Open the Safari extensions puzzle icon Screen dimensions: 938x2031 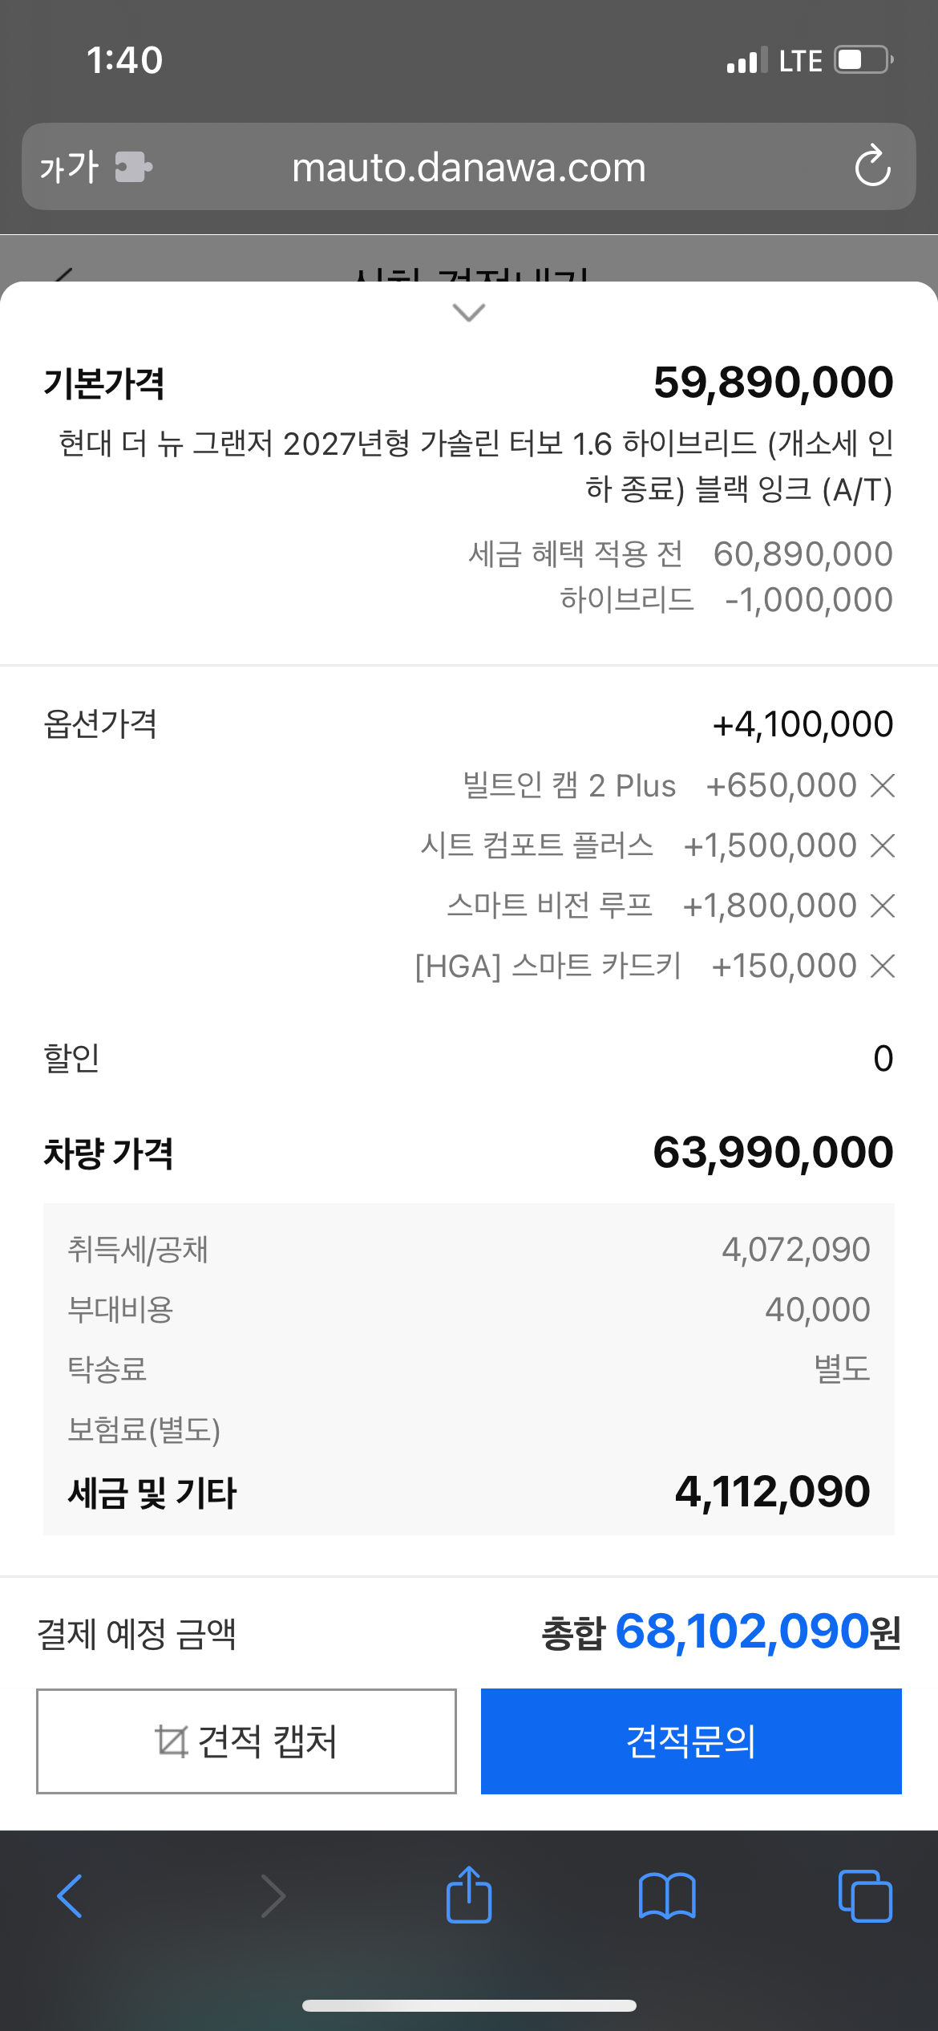133,167
